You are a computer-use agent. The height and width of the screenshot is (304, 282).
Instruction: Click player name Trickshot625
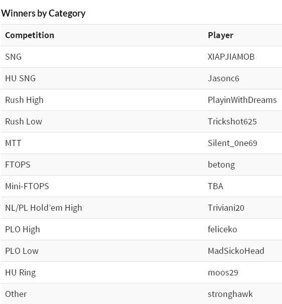pyautogui.click(x=232, y=121)
